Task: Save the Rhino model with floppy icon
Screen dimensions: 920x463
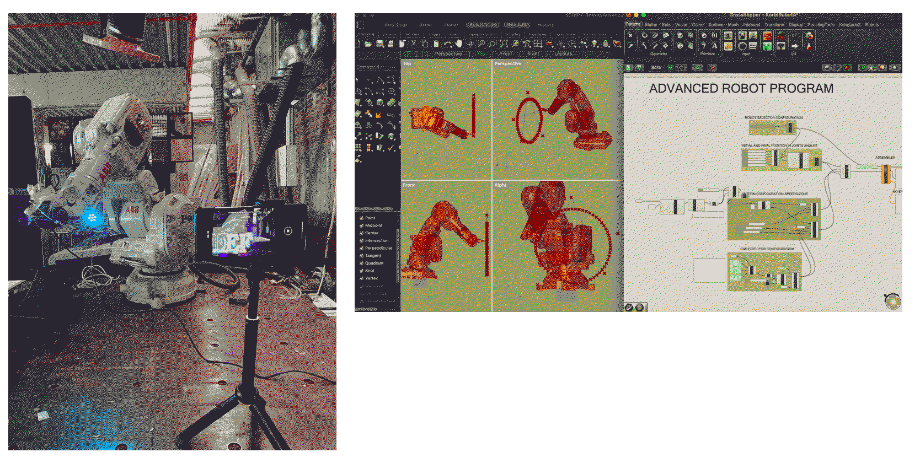Action: click(x=380, y=44)
